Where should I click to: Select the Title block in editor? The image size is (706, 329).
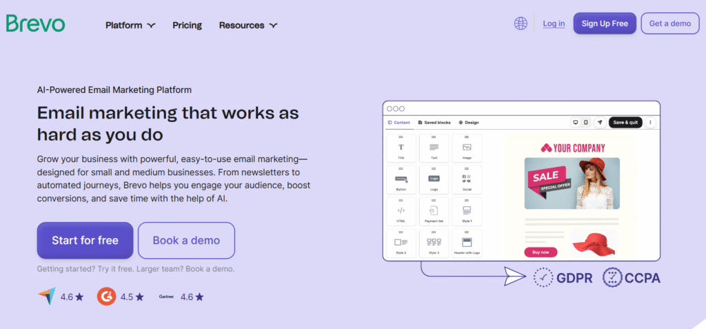click(x=401, y=149)
